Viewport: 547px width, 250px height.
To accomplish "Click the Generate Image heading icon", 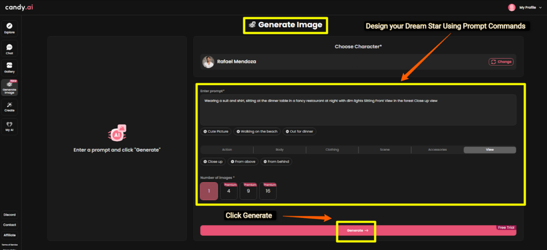I will point(252,25).
